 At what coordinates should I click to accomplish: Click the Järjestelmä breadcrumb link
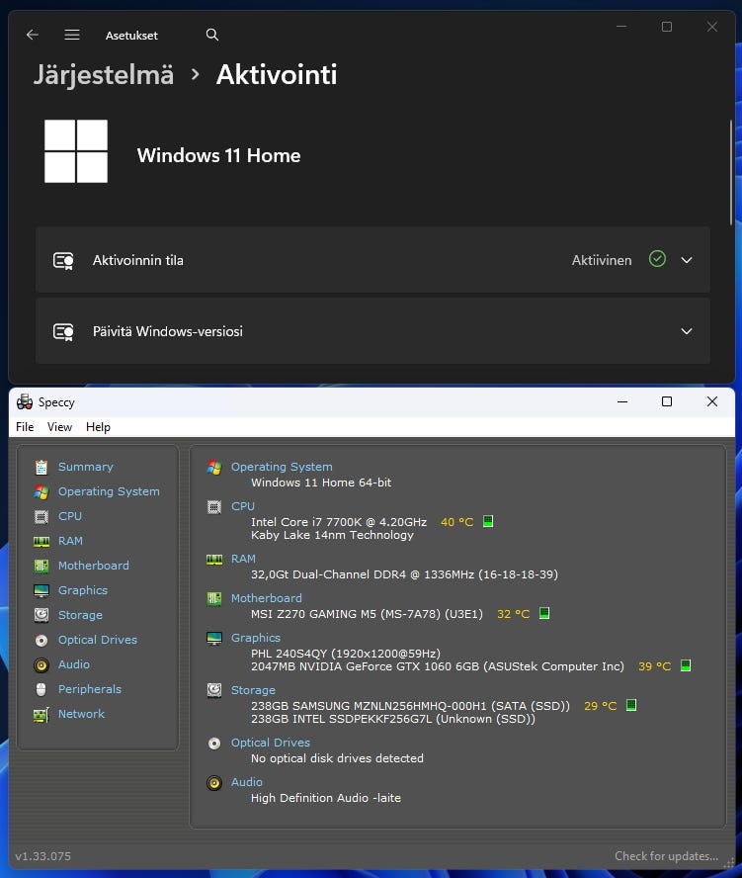coord(104,74)
